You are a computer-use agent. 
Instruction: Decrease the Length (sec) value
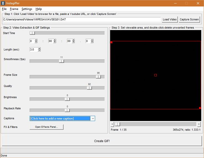(39, 50)
